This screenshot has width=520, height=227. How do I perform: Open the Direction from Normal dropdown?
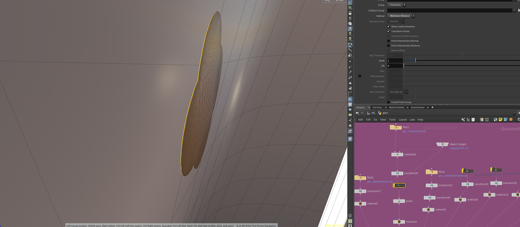(396, 21)
